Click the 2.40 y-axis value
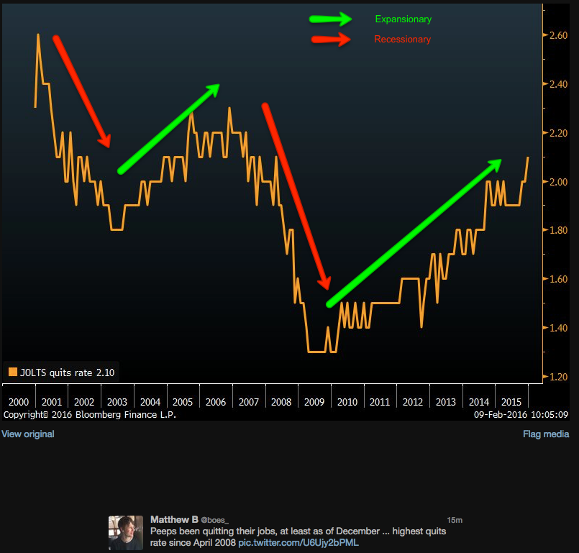579x553 pixels. (x=559, y=84)
